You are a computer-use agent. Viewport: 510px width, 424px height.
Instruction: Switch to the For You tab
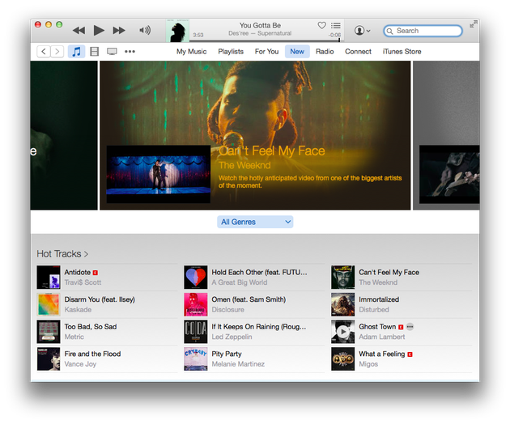266,51
